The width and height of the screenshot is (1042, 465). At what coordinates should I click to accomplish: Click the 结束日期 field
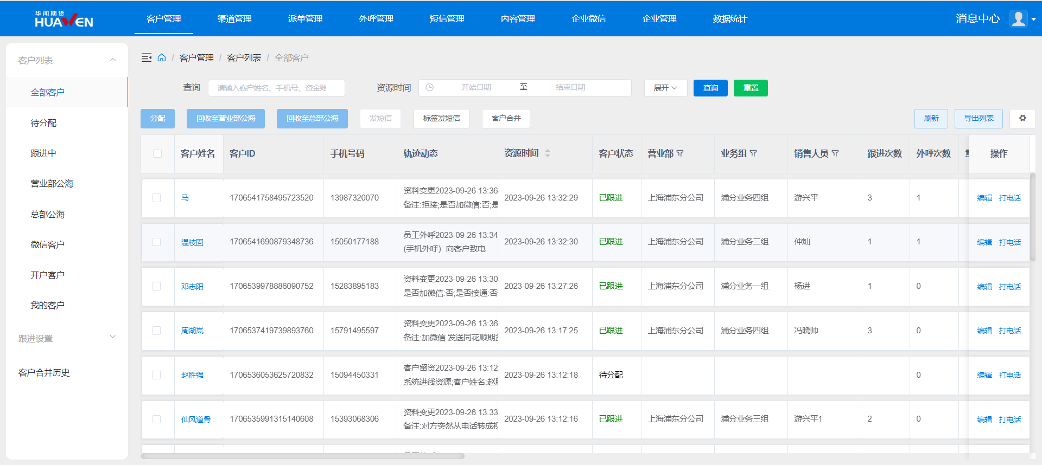570,87
